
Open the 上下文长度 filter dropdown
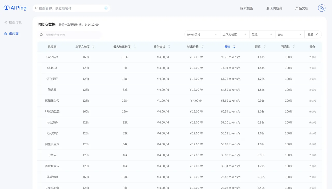[x=234, y=34]
